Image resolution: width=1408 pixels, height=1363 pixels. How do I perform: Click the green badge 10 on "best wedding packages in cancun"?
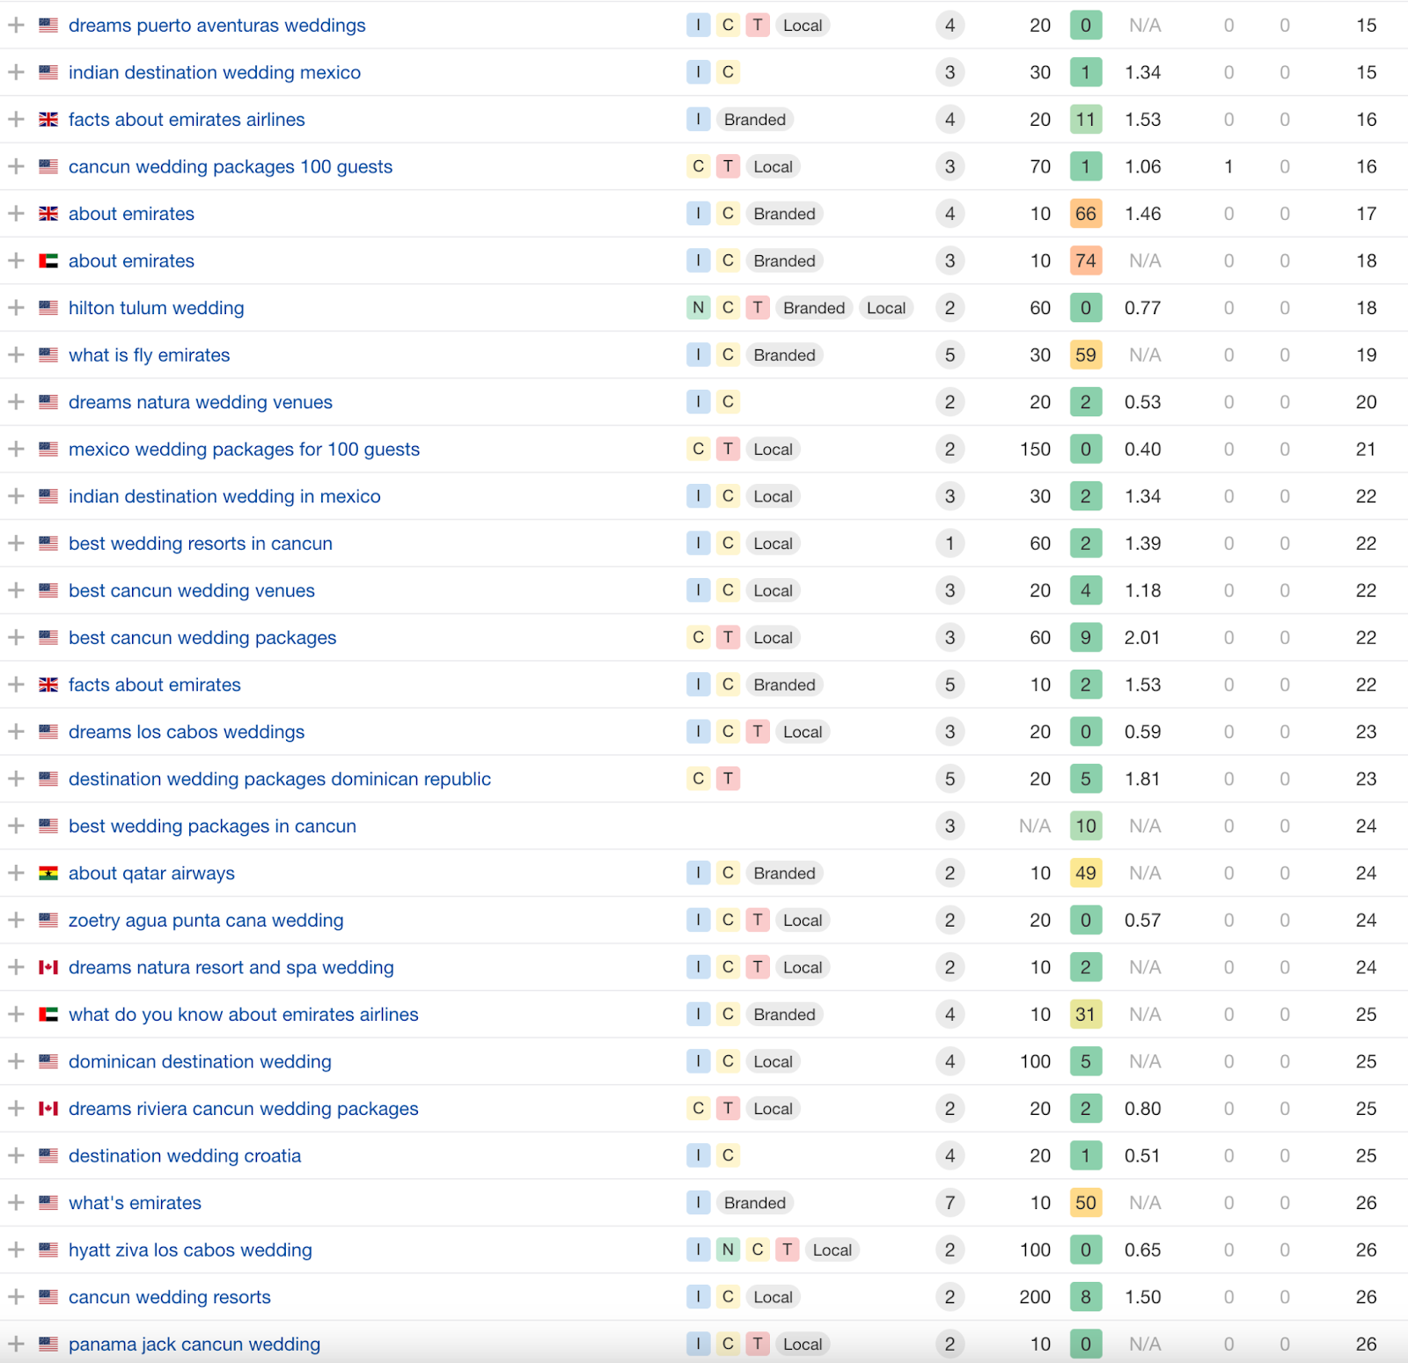click(1085, 825)
